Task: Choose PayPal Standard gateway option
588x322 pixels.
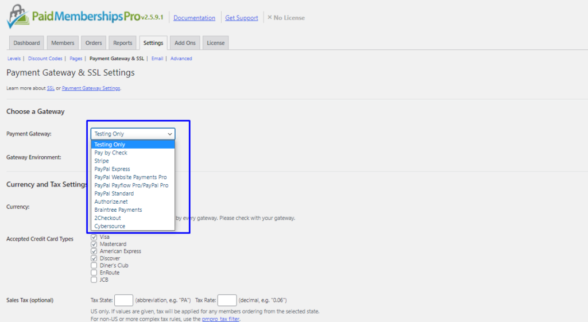Action: pyautogui.click(x=133, y=194)
